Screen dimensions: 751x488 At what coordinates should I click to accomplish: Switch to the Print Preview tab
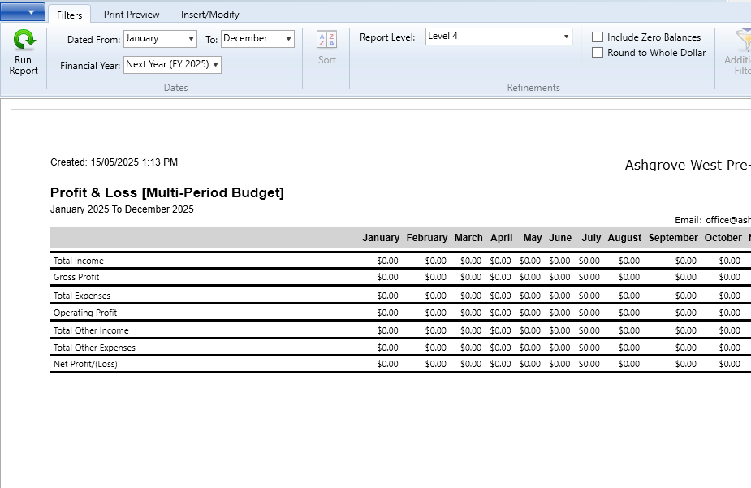(x=132, y=15)
